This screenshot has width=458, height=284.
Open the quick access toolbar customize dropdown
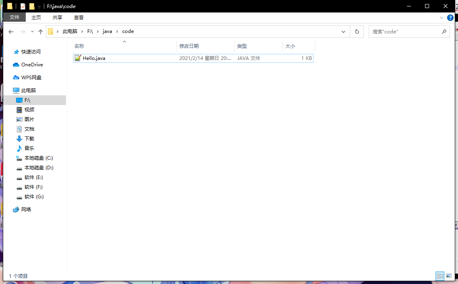coord(39,6)
